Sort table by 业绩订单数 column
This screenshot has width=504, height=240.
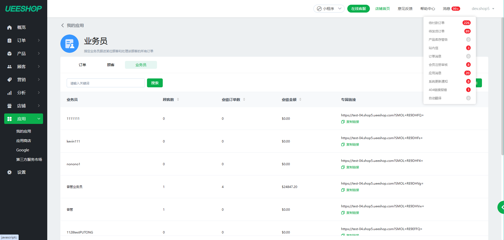tap(244, 100)
